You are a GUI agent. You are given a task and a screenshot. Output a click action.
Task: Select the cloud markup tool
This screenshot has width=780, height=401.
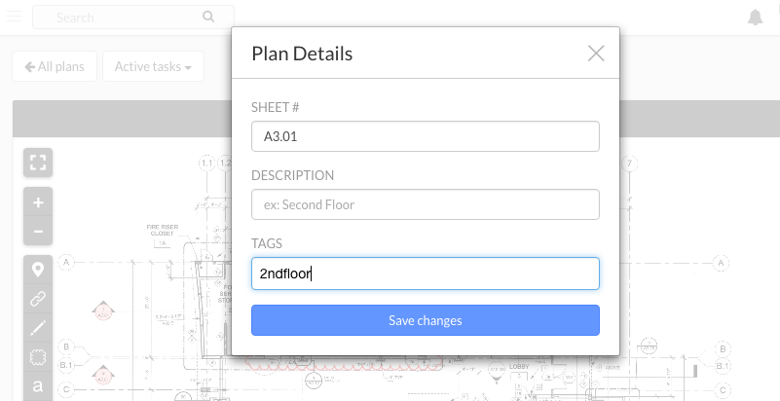38,357
